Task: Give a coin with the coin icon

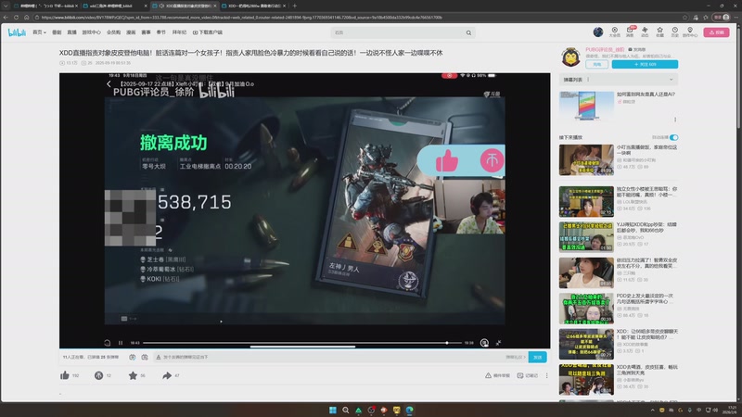Action: click(x=98, y=375)
